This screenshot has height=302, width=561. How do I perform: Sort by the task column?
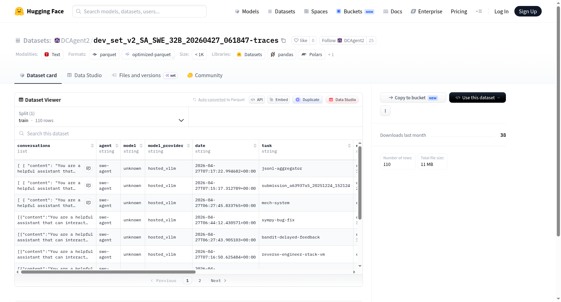[349, 146]
